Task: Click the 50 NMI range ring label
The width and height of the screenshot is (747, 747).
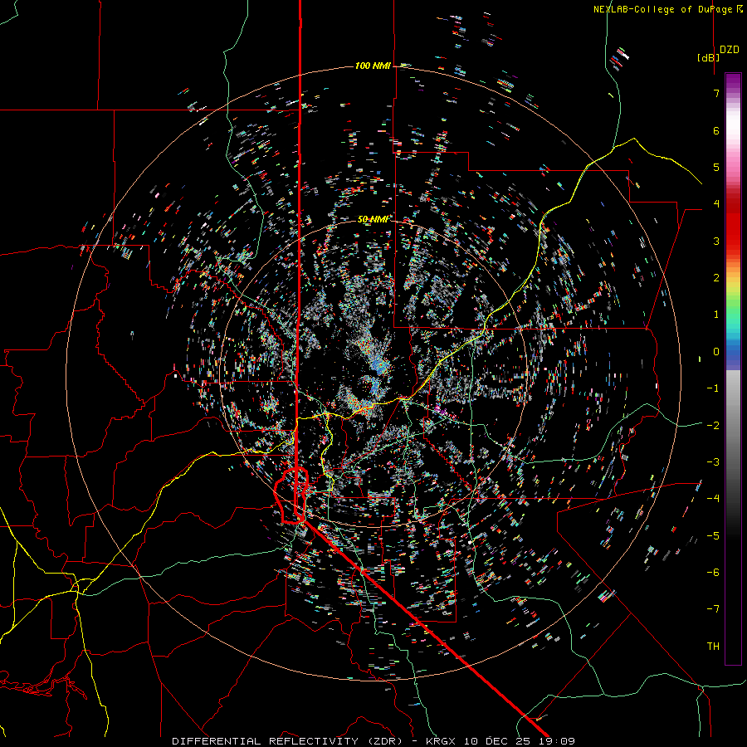Action: (x=373, y=219)
